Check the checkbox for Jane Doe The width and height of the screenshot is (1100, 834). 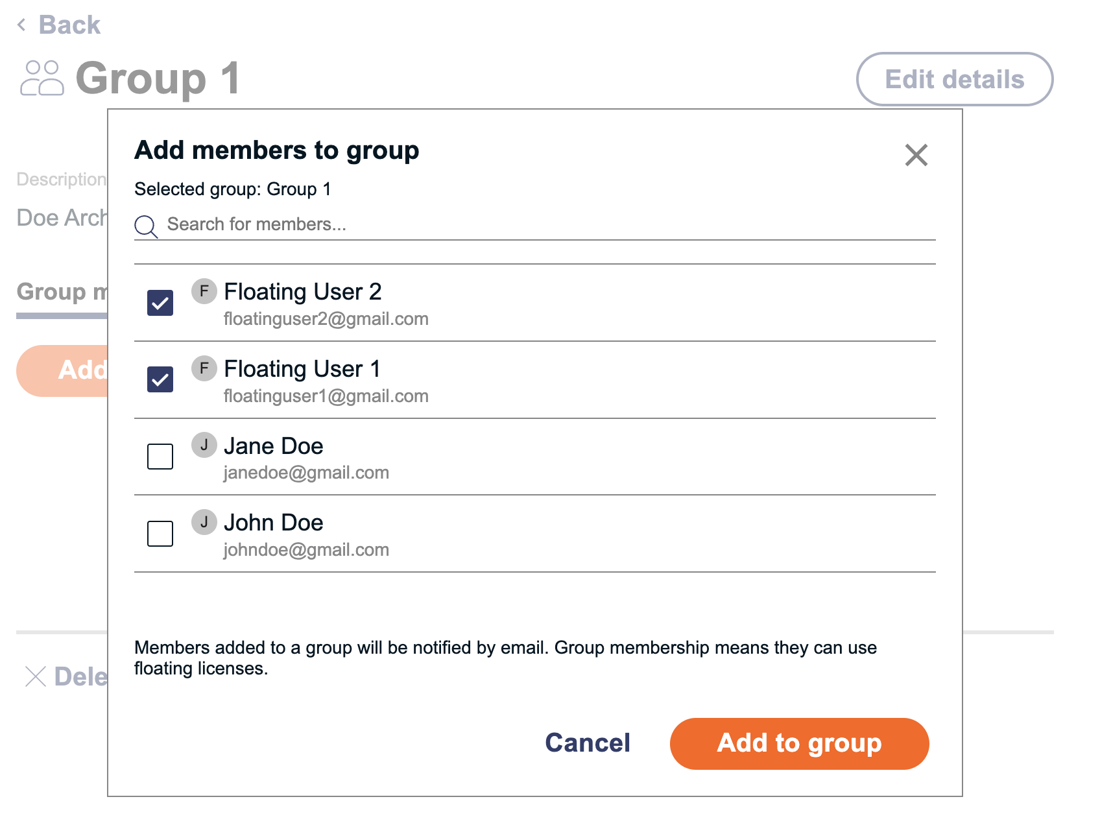pos(159,457)
